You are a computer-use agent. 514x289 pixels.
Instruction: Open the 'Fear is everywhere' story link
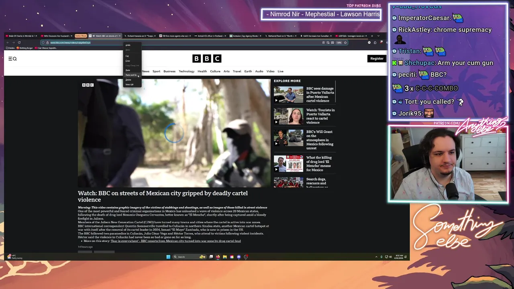(x=176, y=241)
